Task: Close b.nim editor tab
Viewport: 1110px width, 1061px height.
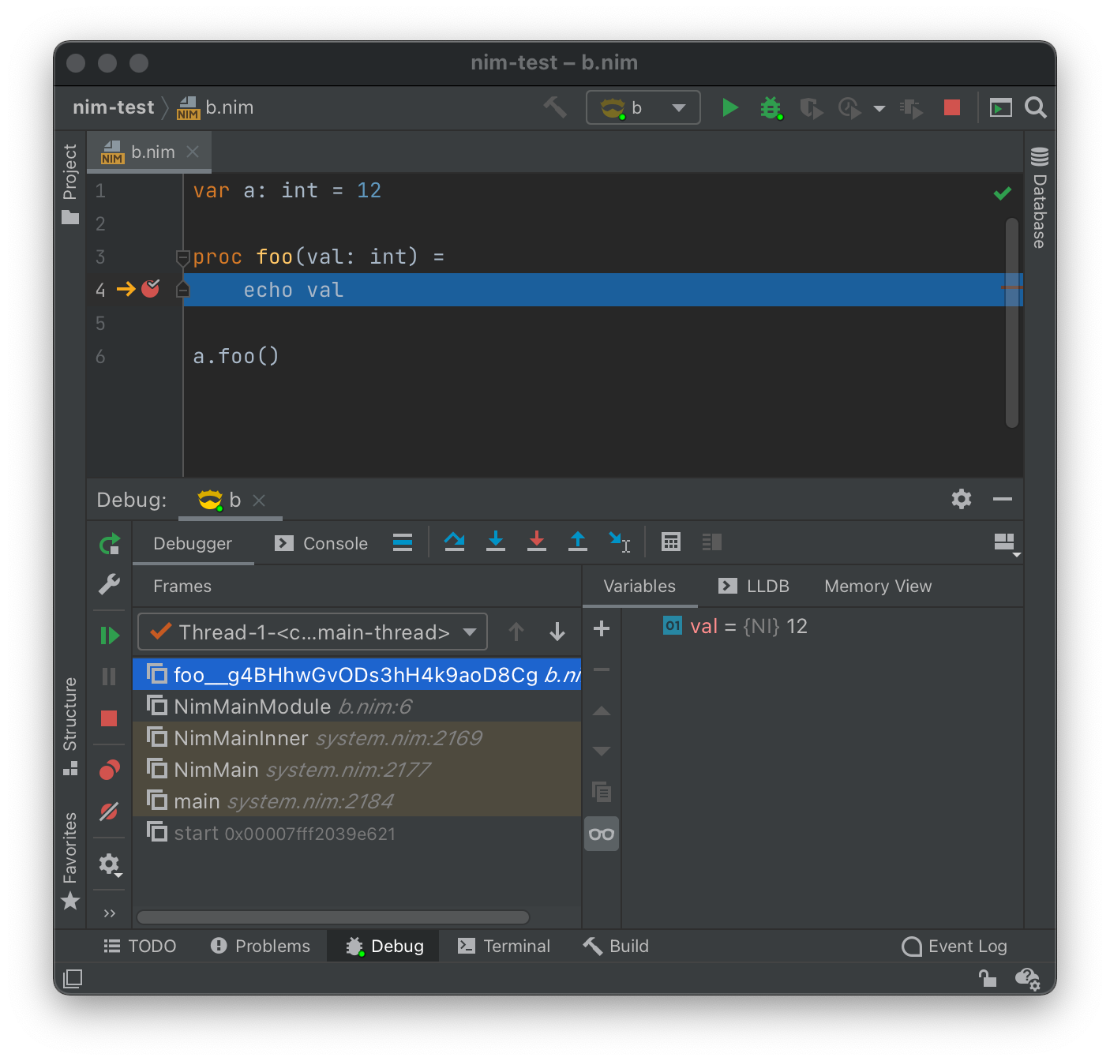Action: tap(193, 152)
